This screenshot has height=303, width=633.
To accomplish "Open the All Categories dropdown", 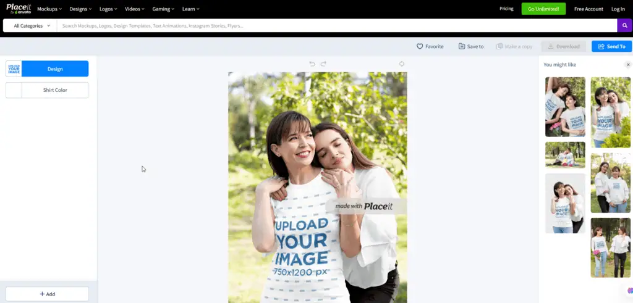I will point(32,26).
